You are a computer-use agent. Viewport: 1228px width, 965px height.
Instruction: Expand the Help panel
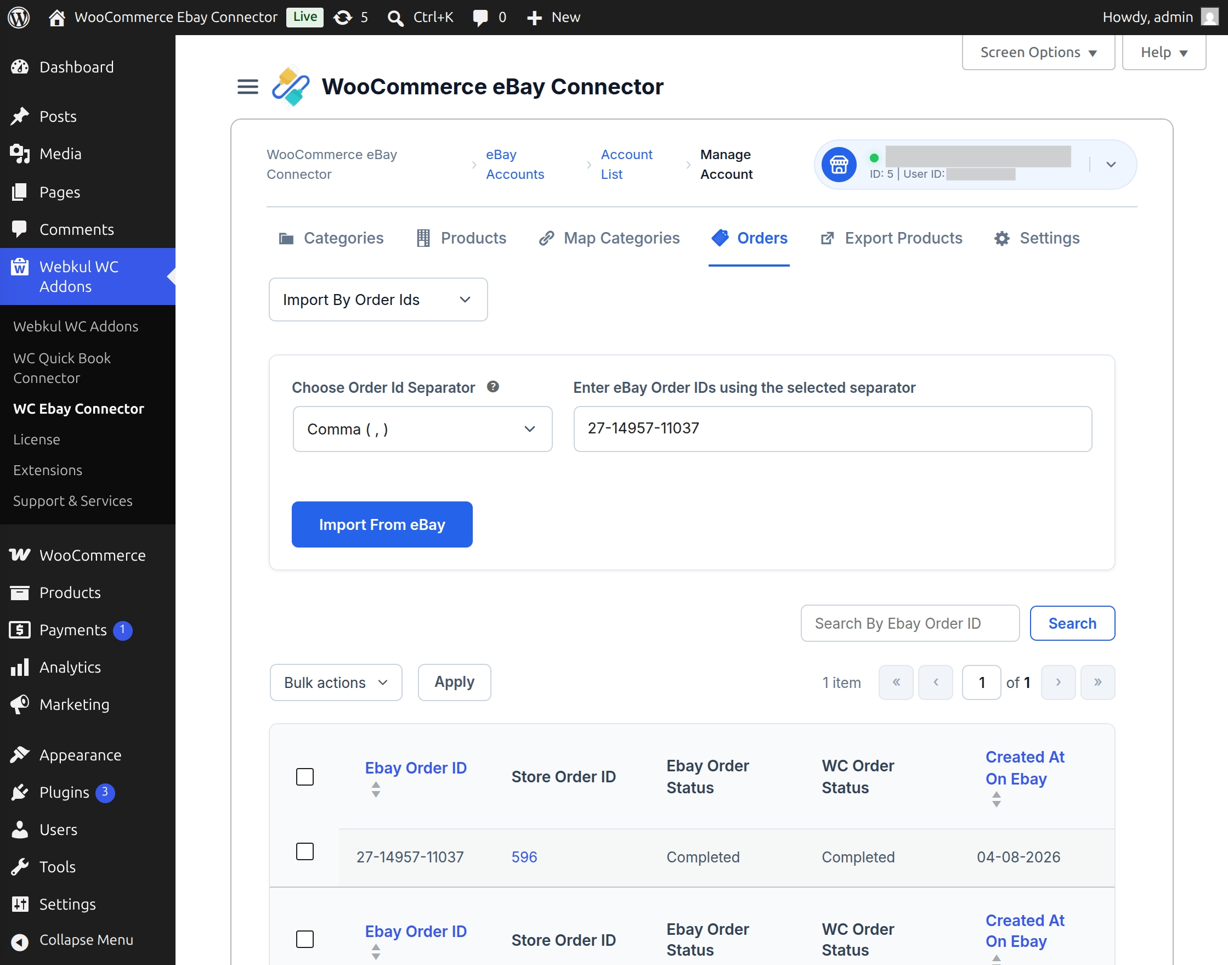tap(1164, 52)
